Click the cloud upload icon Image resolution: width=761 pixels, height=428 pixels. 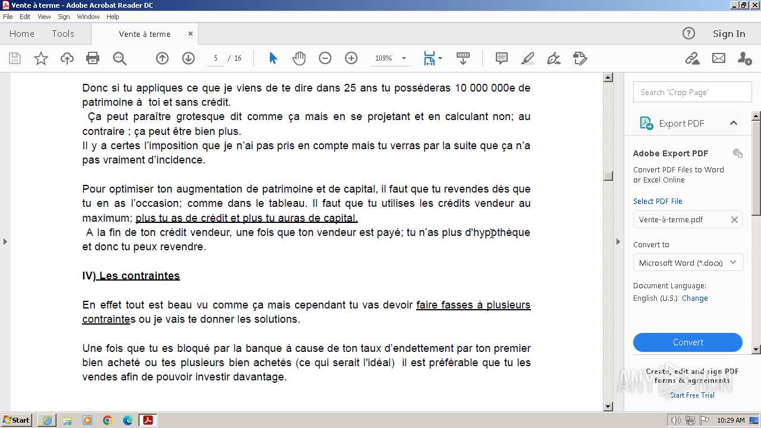pyautogui.click(x=67, y=58)
